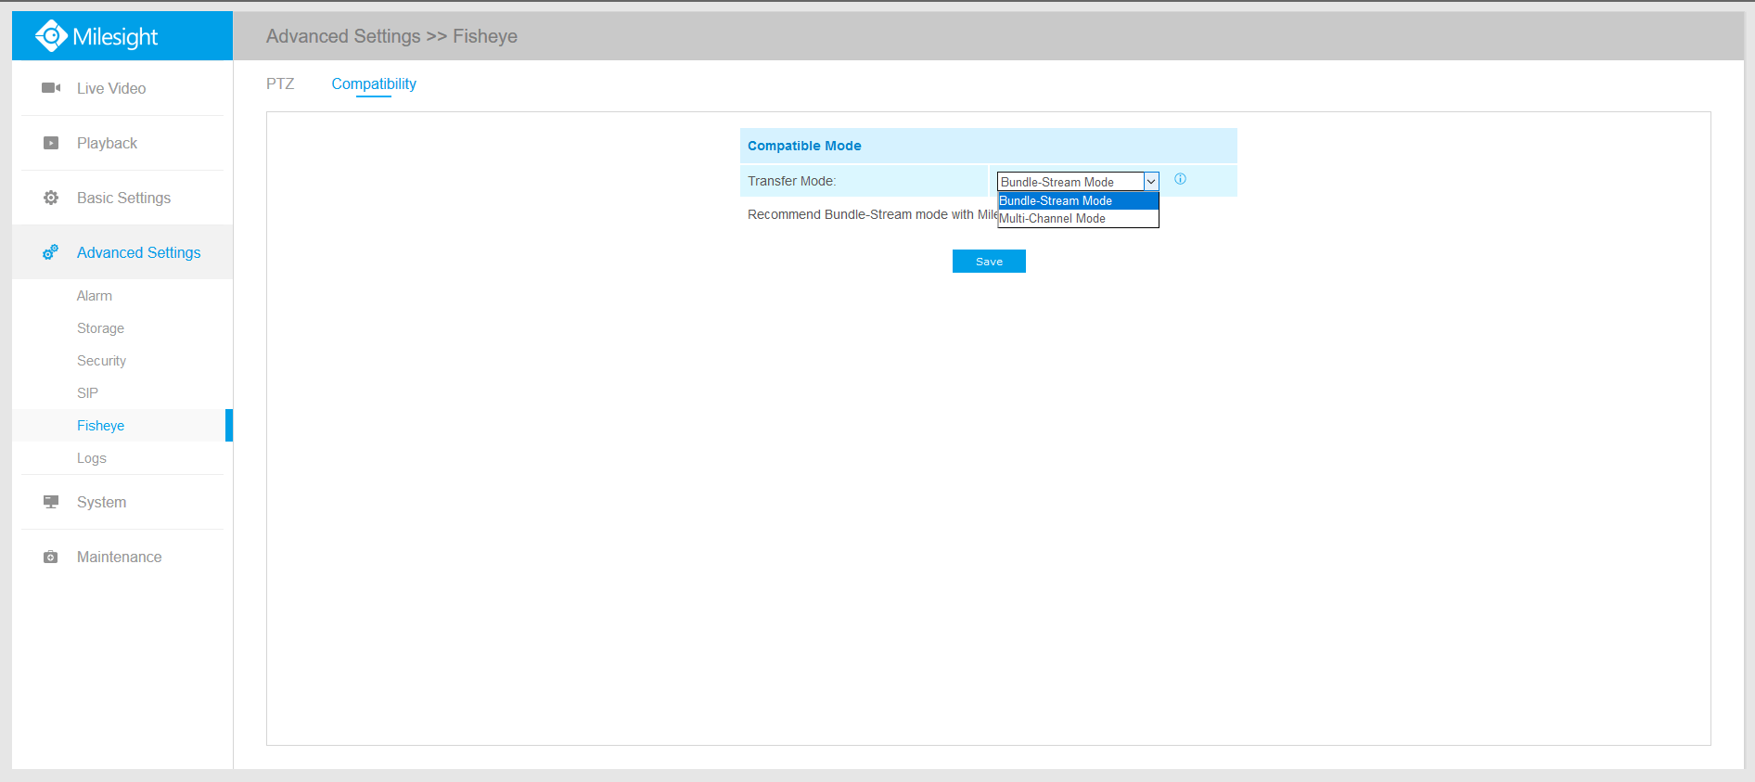Click the Compatible Mode heading
The image size is (1755, 782).
804,146
